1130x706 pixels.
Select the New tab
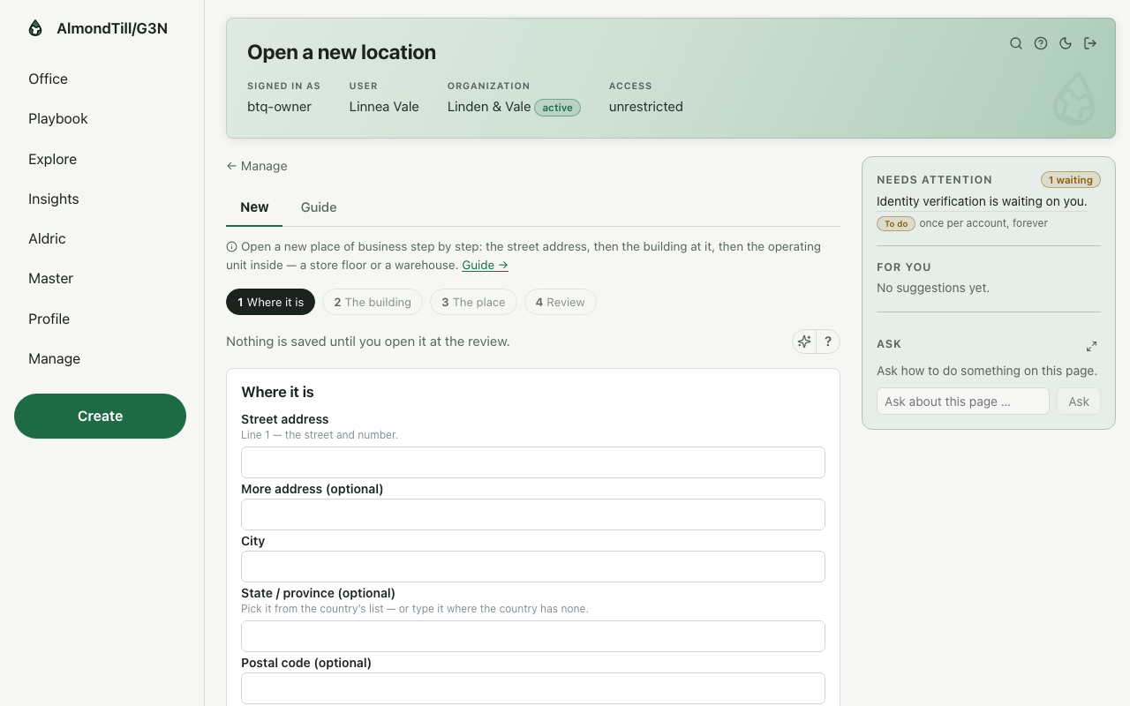click(254, 207)
